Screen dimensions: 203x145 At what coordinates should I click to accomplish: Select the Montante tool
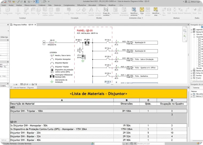[58, 11]
